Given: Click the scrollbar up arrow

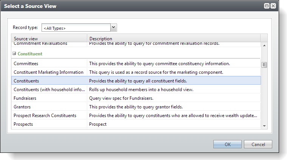Looking at the screenshot, I should tap(264, 46).
